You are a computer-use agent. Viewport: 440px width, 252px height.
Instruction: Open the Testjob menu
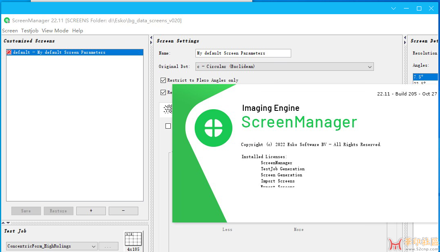point(30,30)
